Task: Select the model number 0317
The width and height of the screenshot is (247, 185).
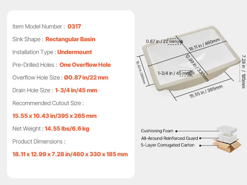Action: (x=74, y=27)
